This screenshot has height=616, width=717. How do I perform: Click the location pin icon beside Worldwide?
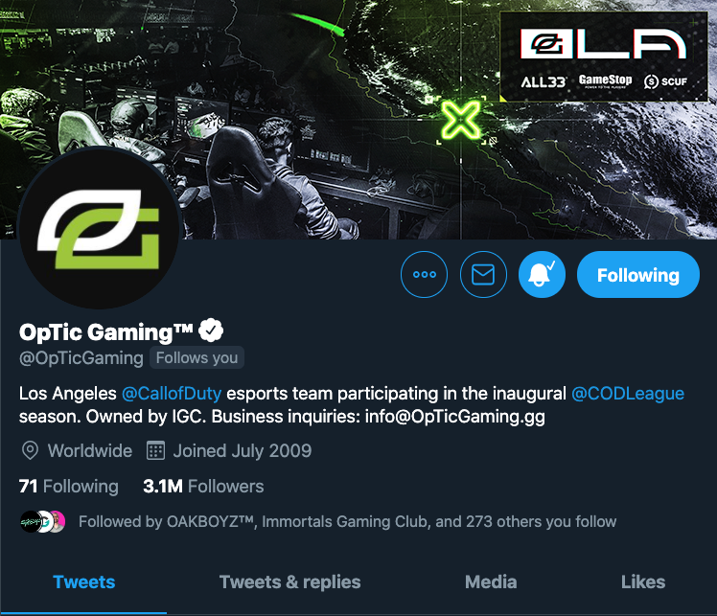[x=30, y=450]
